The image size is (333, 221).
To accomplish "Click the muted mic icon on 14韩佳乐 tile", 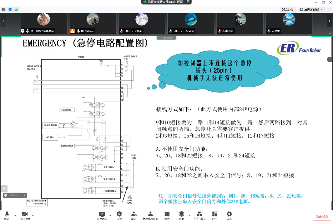I will coord(220,31).
